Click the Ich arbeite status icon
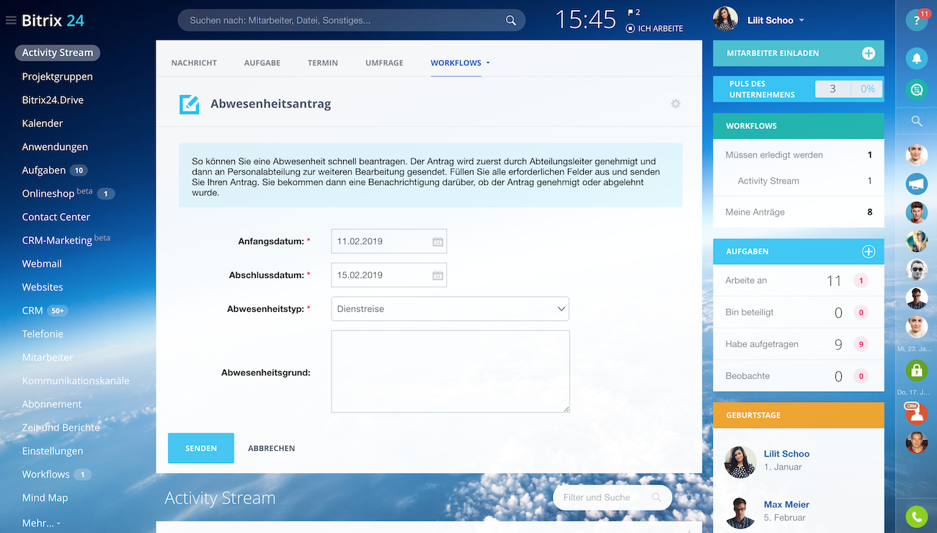This screenshot has width=937, height=533. 631,29
